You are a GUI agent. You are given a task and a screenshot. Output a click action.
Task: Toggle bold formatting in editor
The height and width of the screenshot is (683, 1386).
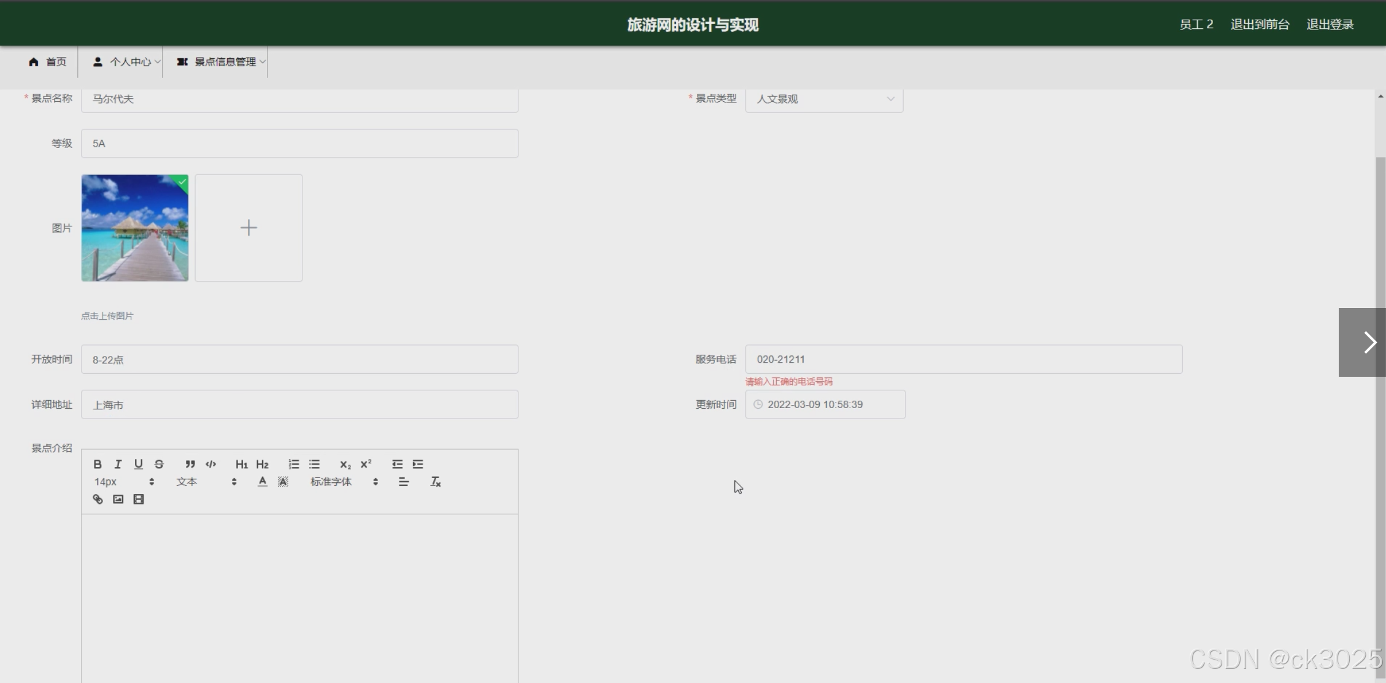(x=98, y=464)
